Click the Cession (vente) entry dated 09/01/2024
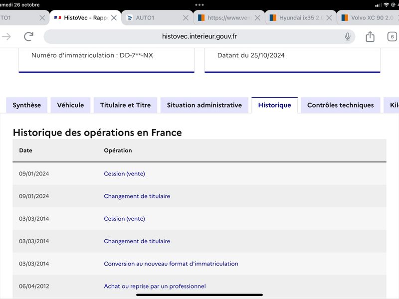Viewport: 399px width, 299px height. pos(124,173)
